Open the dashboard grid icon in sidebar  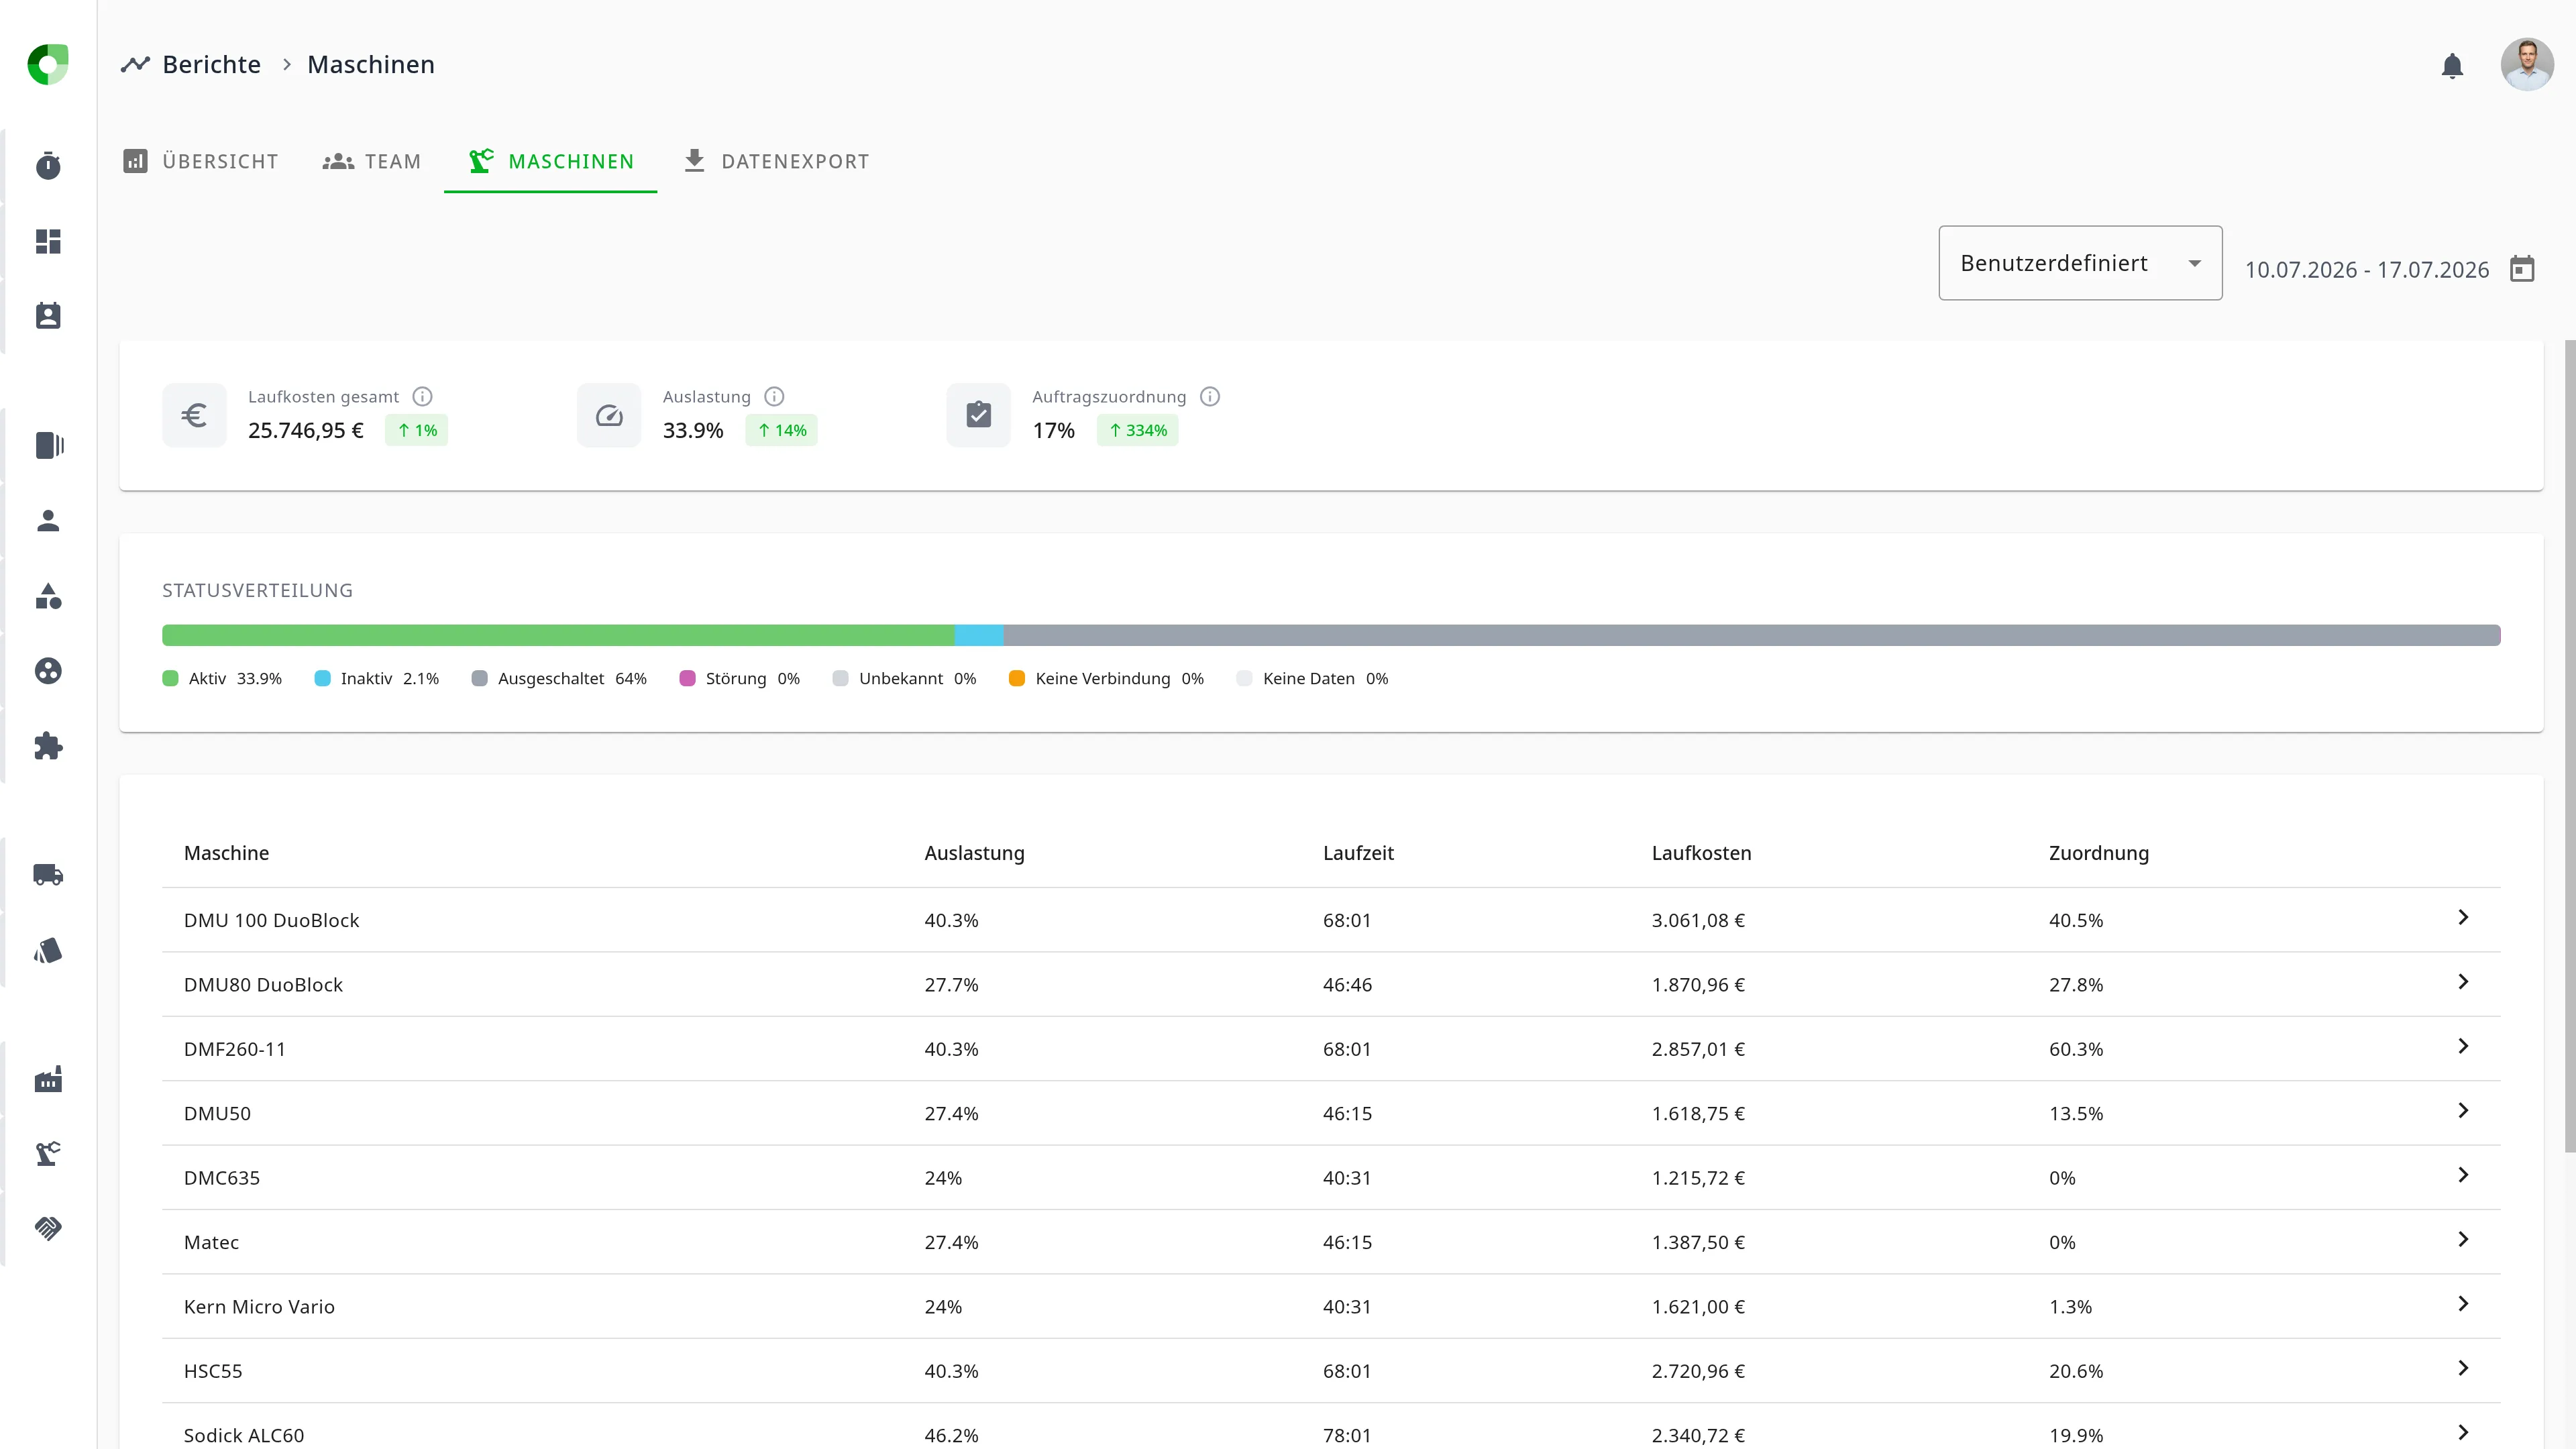[48, 241]
